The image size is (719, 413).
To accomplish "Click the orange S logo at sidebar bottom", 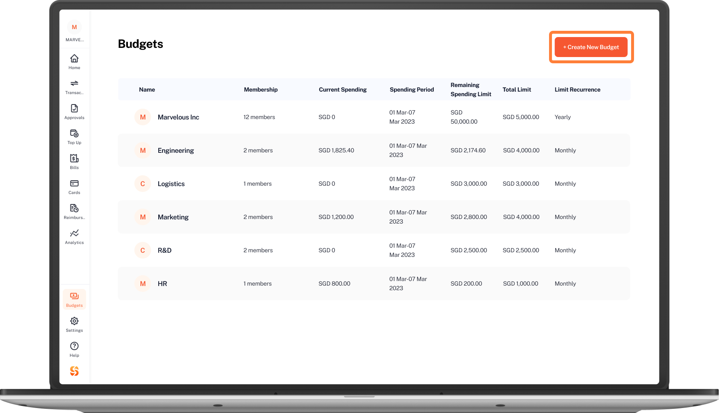I will [74, 371].
